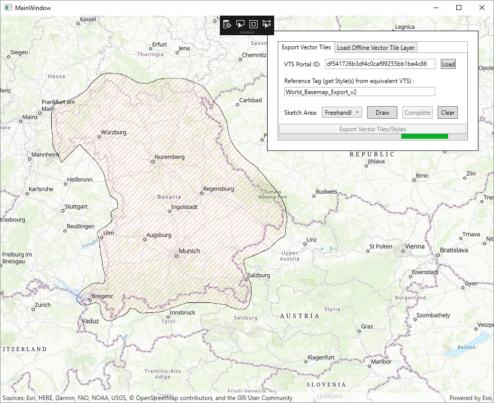
Task: Click the Linz city label
Action: pos(311,239)
